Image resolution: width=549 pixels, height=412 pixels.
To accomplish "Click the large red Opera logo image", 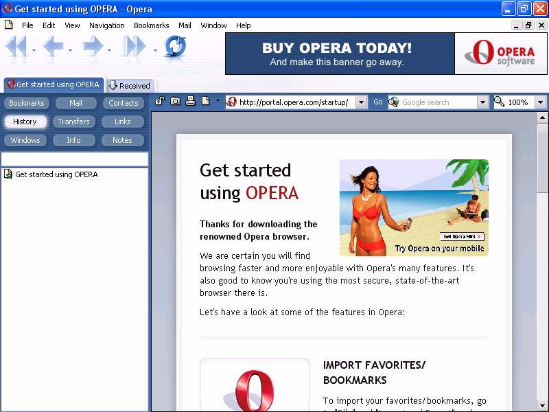I will pos(255,390).
